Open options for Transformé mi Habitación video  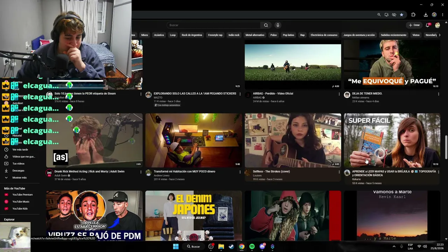240,172
